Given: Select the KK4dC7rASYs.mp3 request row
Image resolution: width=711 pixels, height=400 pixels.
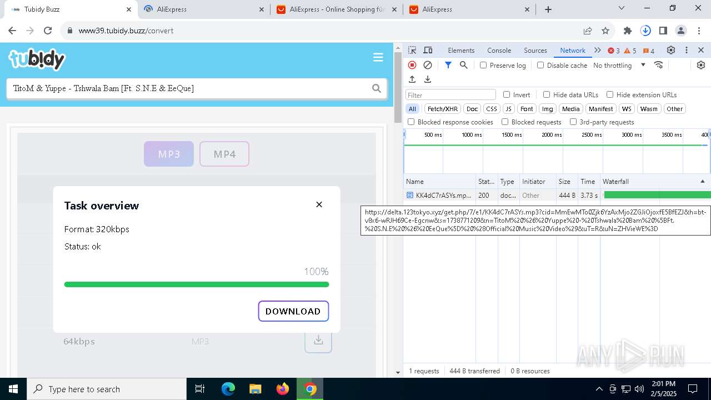Looking at the screenshot, I should 557,196.
